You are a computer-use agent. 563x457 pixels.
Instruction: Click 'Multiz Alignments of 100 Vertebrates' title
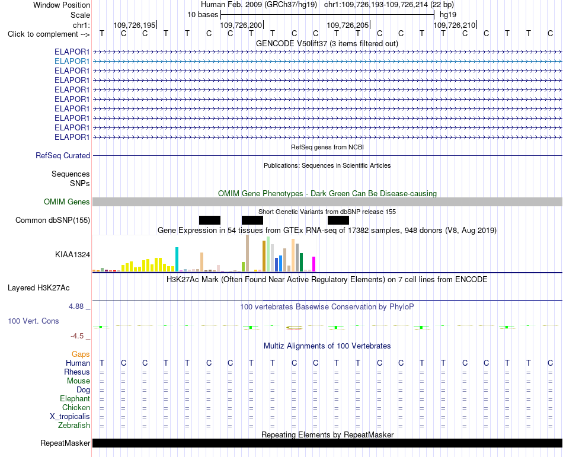click(x=327, y=346)
